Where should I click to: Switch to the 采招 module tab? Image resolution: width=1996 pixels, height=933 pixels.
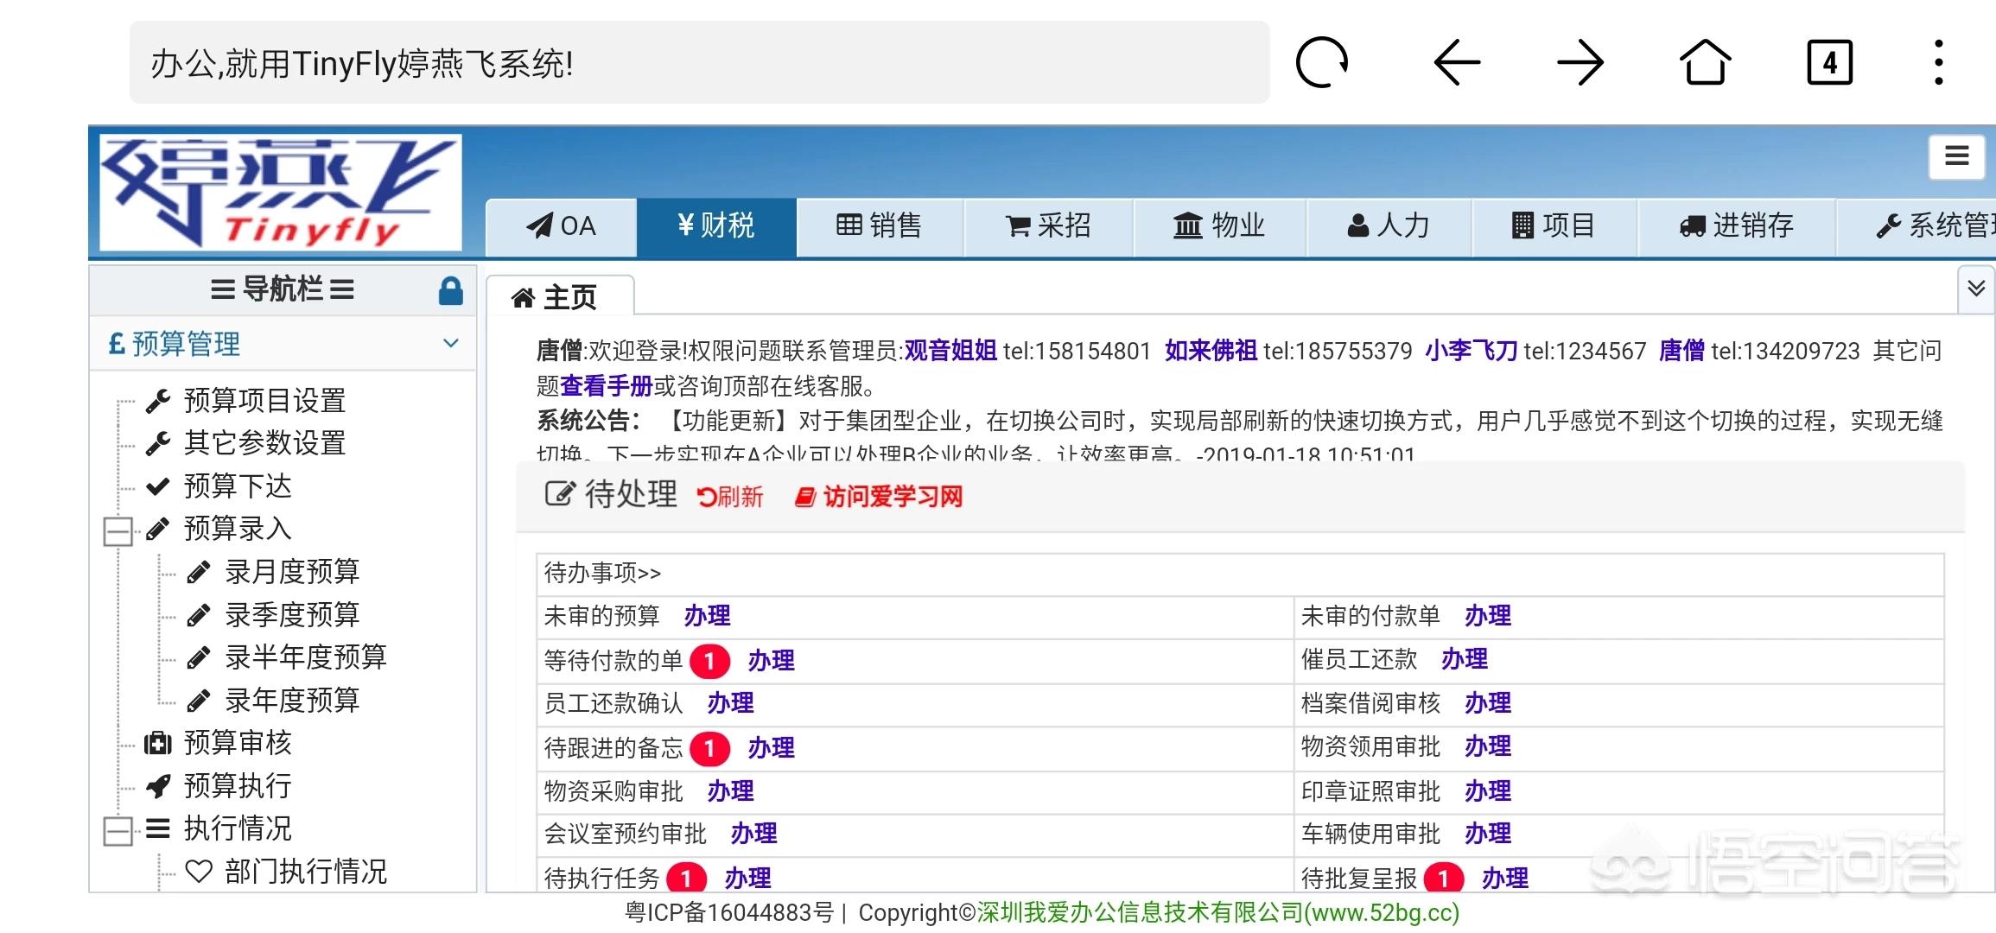coord(1048,226)
